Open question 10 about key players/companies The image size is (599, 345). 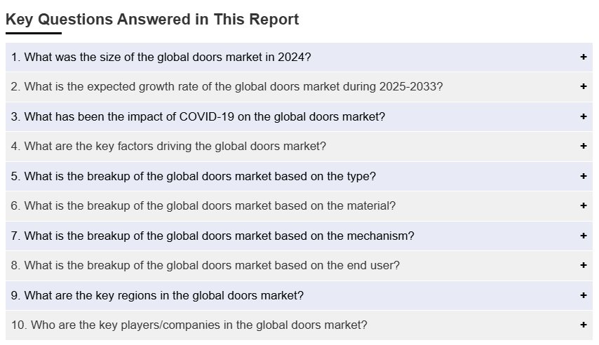189,325
